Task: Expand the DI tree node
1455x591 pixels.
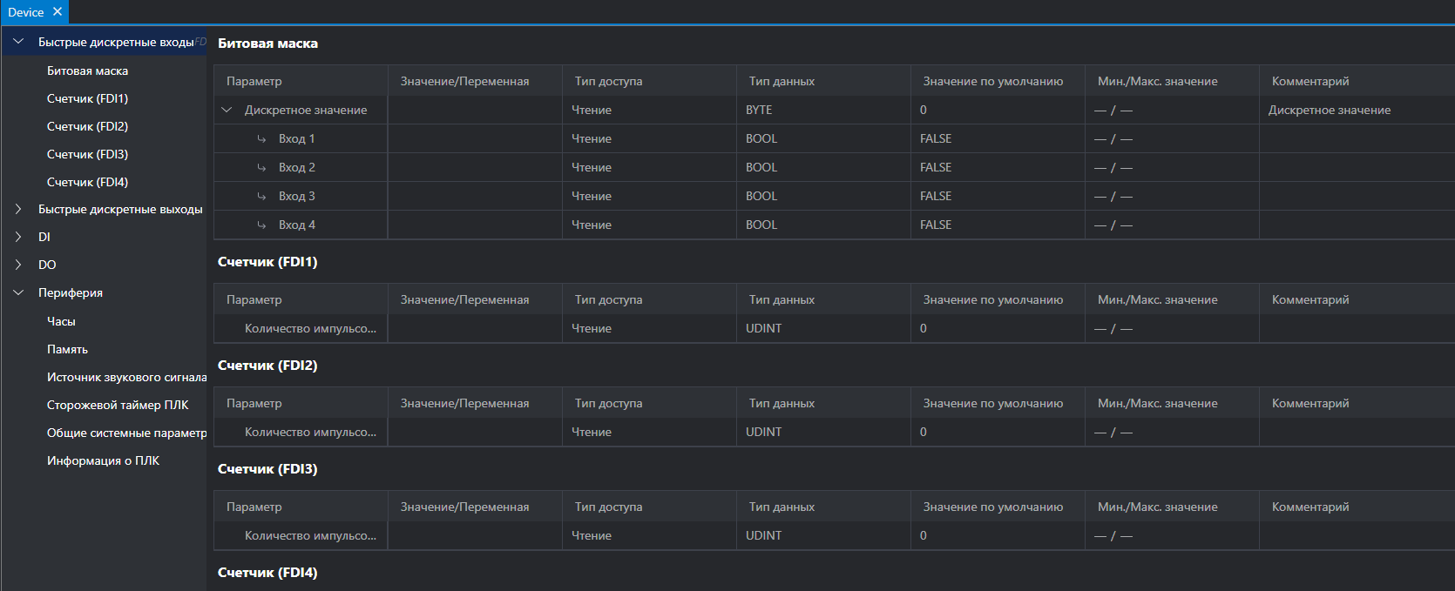Action: tap(18, 237)
